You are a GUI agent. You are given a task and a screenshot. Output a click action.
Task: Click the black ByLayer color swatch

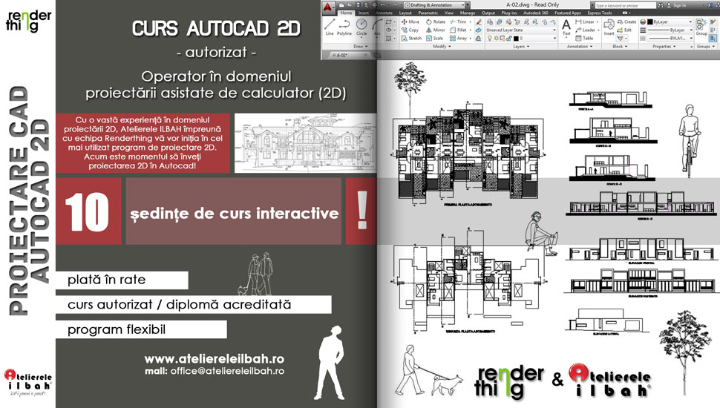[650, 22]
